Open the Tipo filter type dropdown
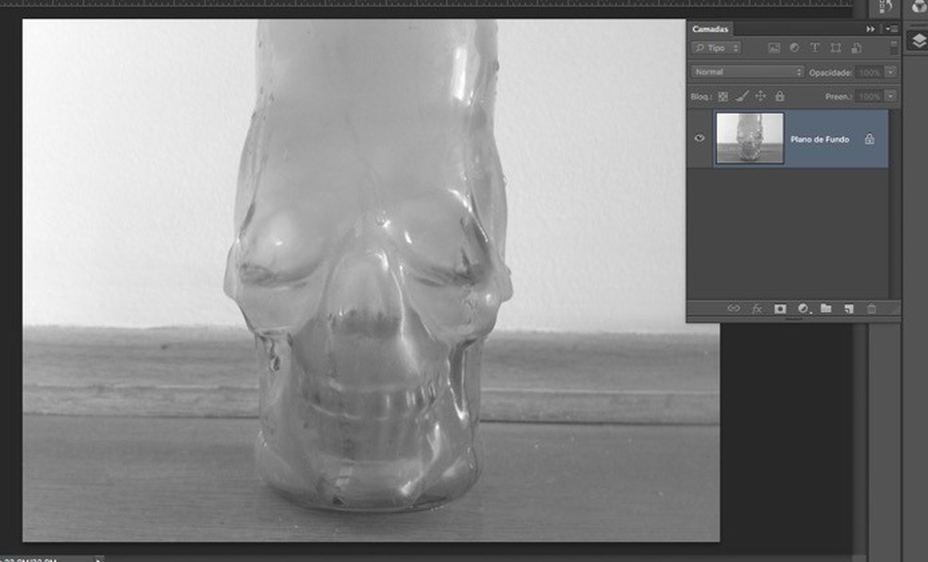928x562 pixels. pos(716,48)
